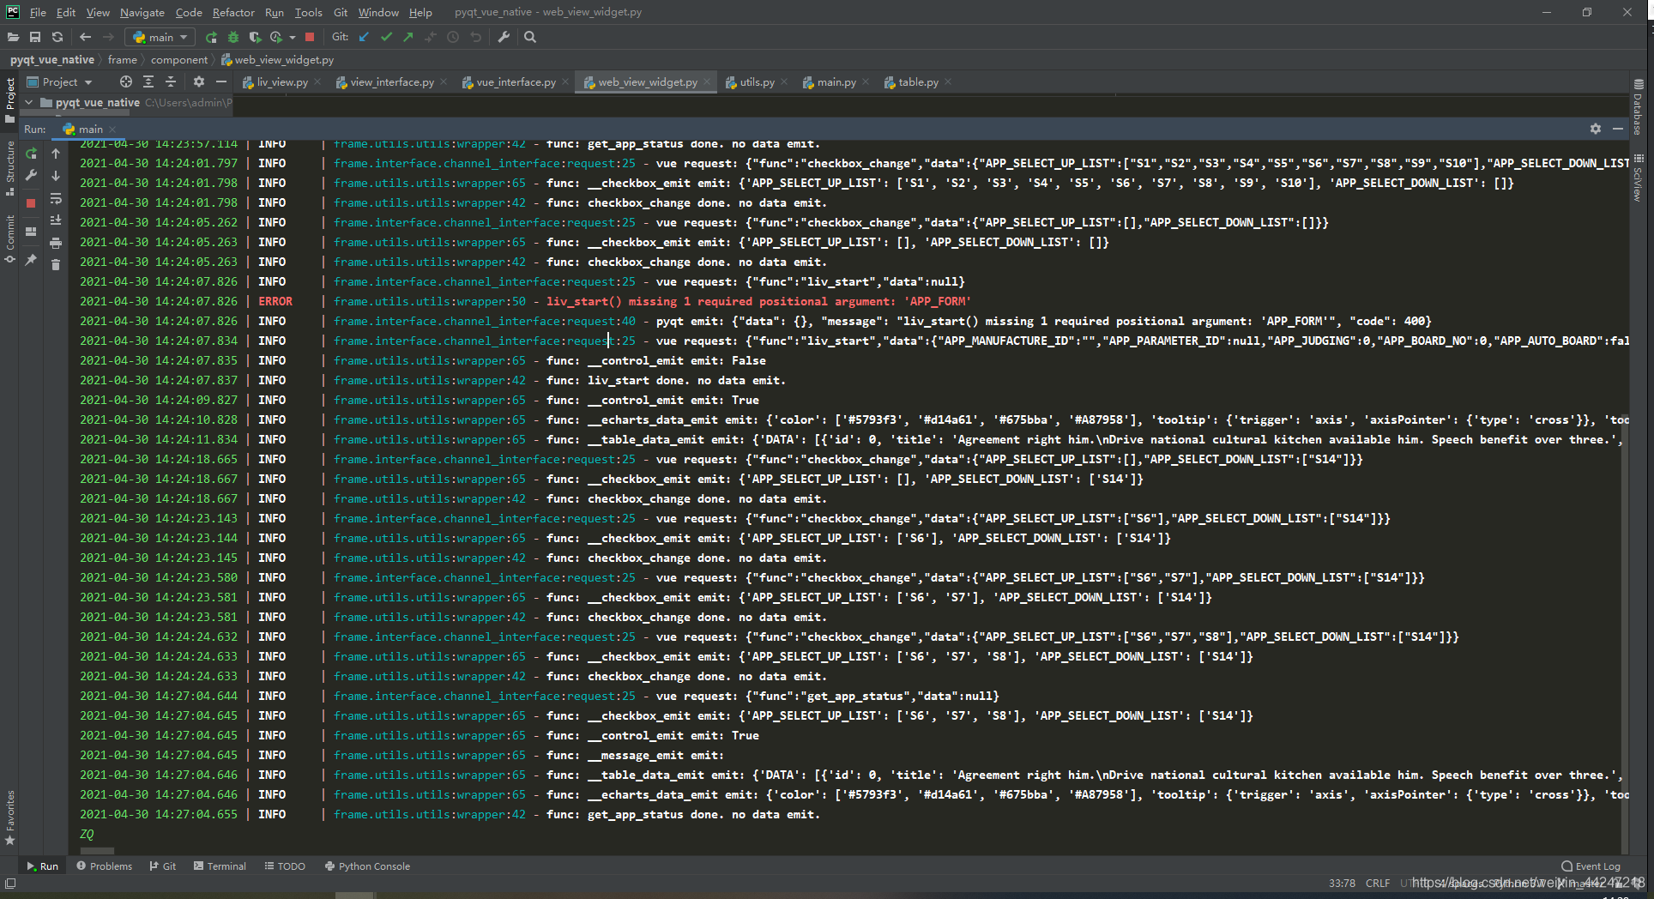Switch to the utils.py editor tab
This screenshot has height=899, width=1654.
757,82
